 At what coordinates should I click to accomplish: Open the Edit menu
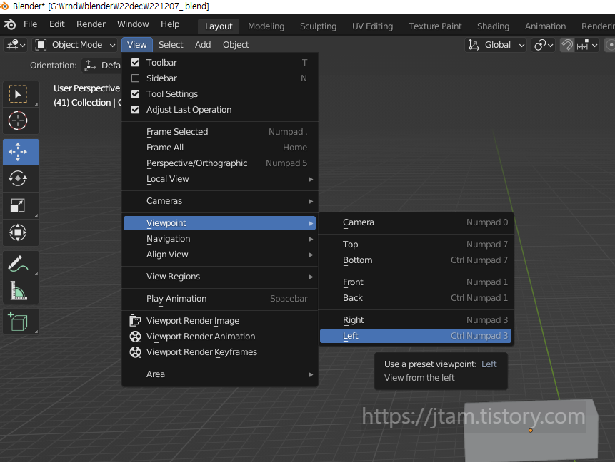click(x=57, y=24)
